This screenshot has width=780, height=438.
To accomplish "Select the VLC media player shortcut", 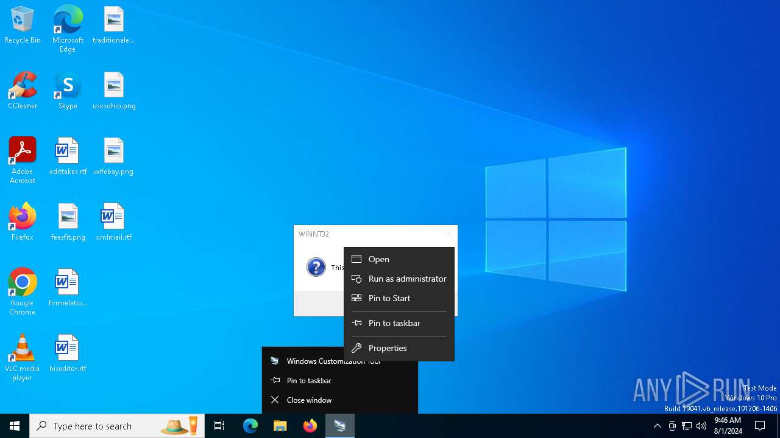I will coord(23,358).
